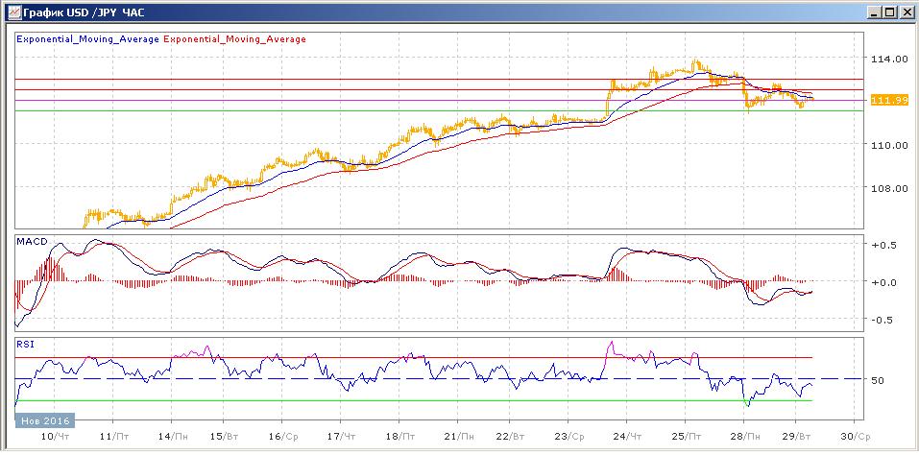919x455 pixels.
Task: Select the 15/Вт date on time axis
Action: [x=224, y=437]
